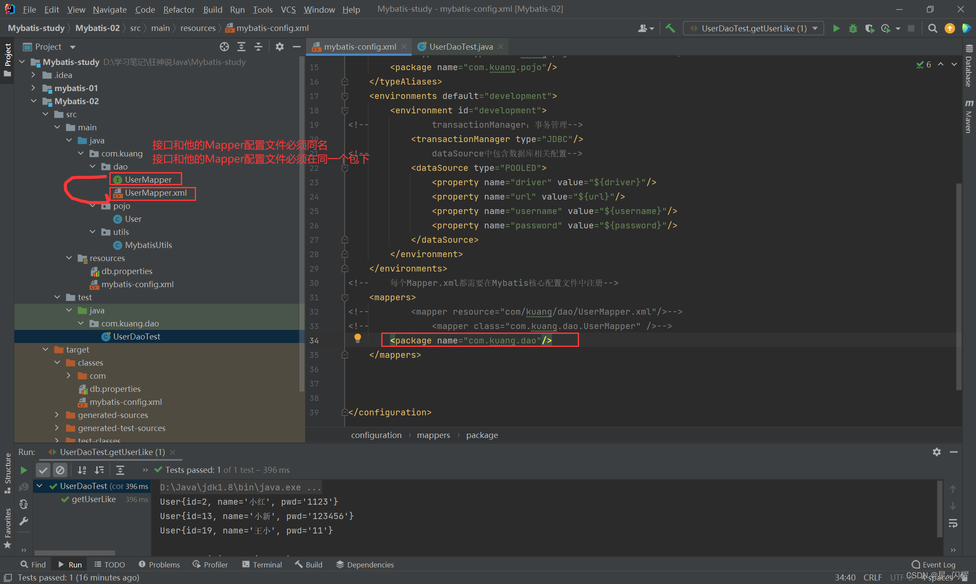Click the intention lightbulb on line 34
The height and width of the screenshot is (584, 976).
pos(358,338)
